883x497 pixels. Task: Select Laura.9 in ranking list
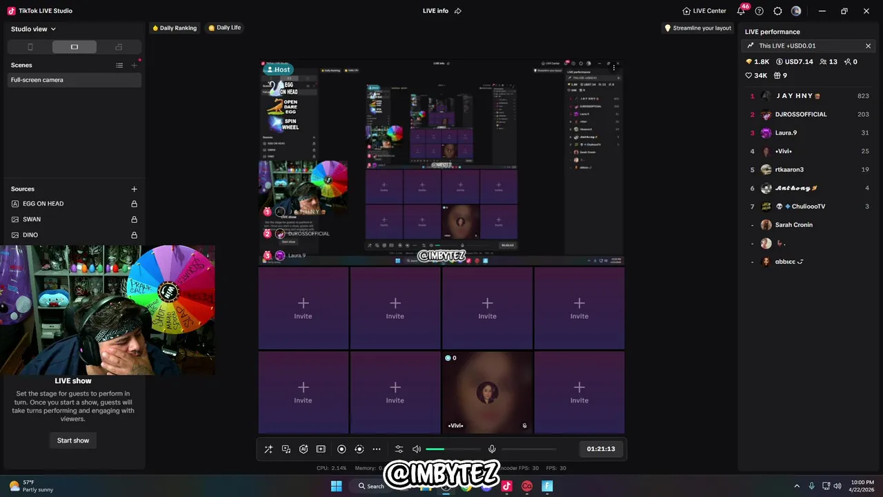tap(811, 133)
